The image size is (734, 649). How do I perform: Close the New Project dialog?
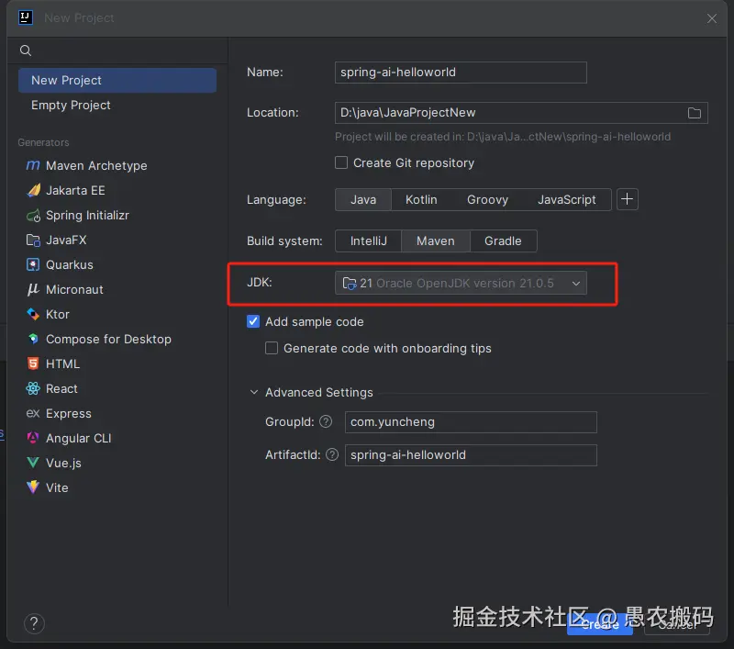click(712, 18)
